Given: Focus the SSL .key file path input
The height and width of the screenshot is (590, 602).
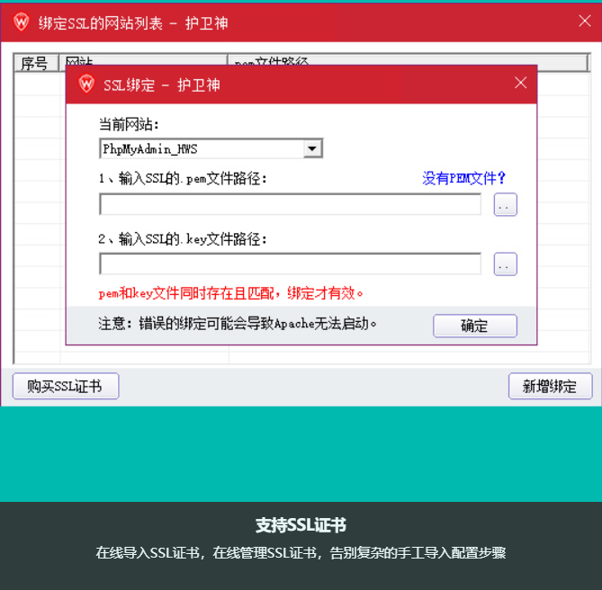Looking at the screenshot, I should coord(290,264).
